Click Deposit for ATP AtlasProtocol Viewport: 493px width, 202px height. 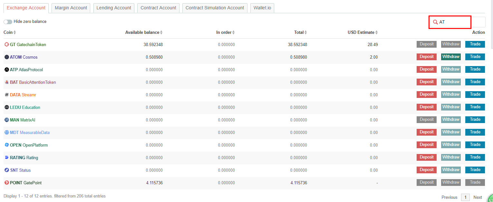pos(427,69)
